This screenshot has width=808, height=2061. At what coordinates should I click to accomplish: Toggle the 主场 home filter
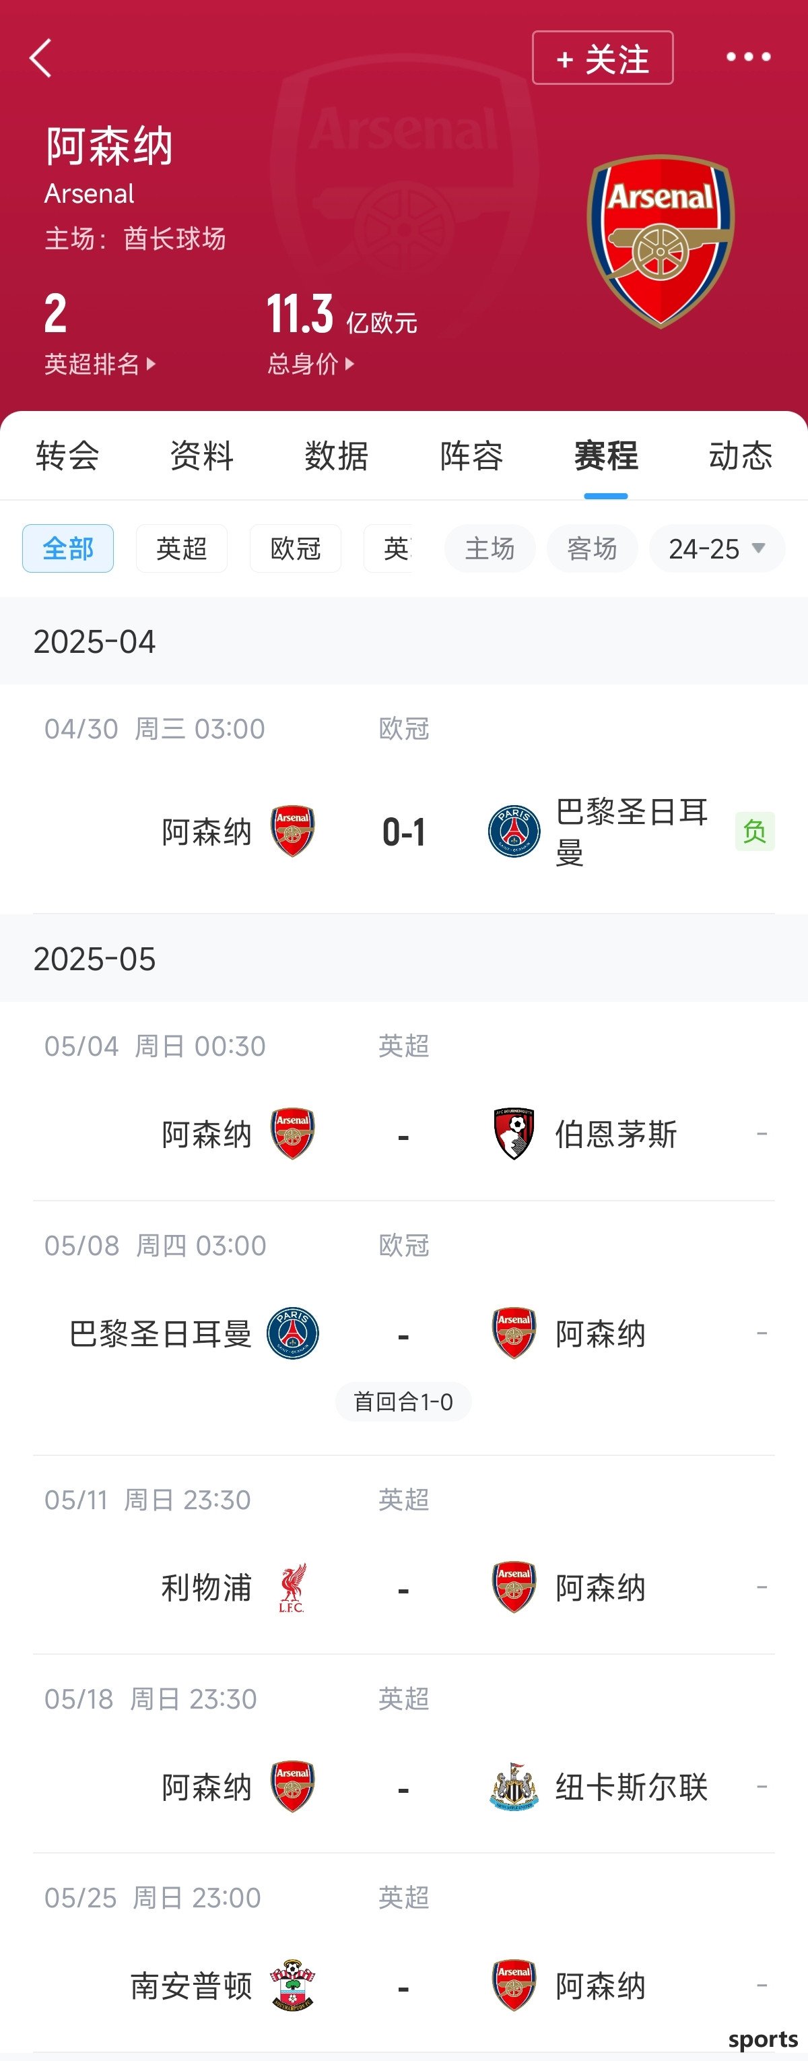click(x=490, y=548)
